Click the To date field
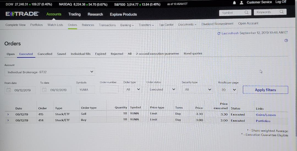Image resolution: width=297 pixels, height=151 pixels. point(56,90)
